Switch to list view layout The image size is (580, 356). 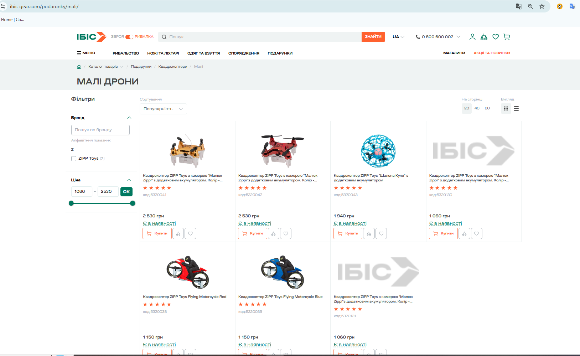517,108
